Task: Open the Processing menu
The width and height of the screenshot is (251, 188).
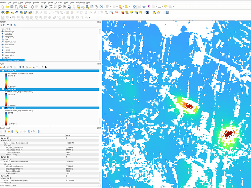Action: pyautogui.click(x=80, y=2)
